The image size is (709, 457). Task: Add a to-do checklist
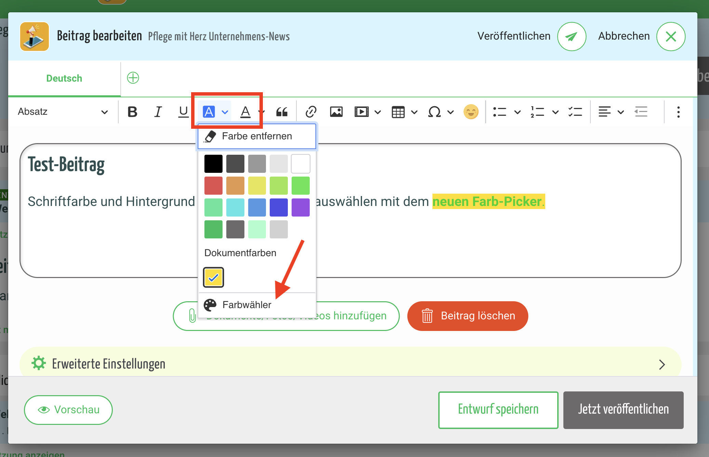(575, 112)
